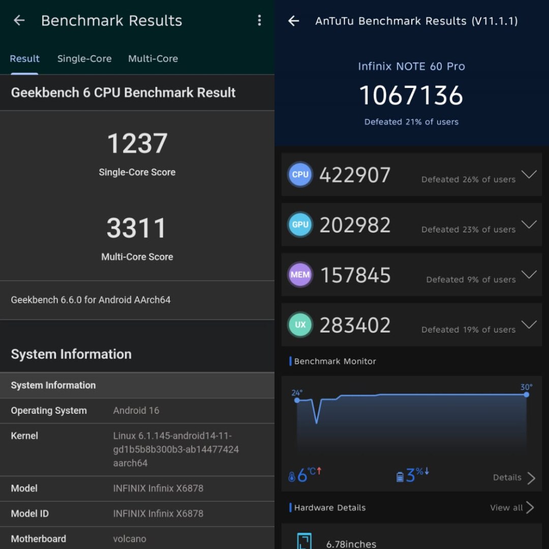This screenshot has width=549, height=549.
Task: Open the Details link in Benchmark Monitor
Action: point(507,477)
